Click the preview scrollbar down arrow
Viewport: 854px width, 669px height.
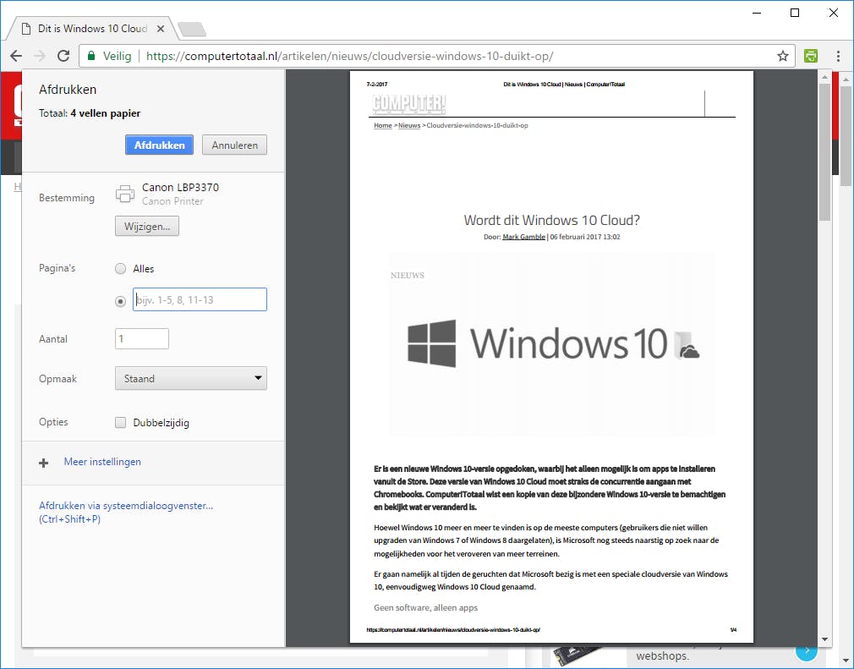824,639
